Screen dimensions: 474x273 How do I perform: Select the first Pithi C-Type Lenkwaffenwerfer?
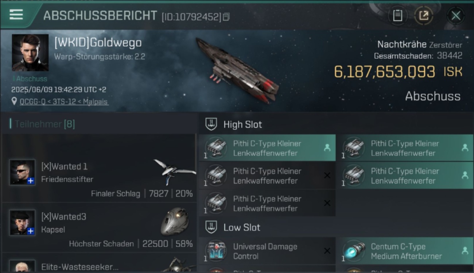click(x=267, y=148)
